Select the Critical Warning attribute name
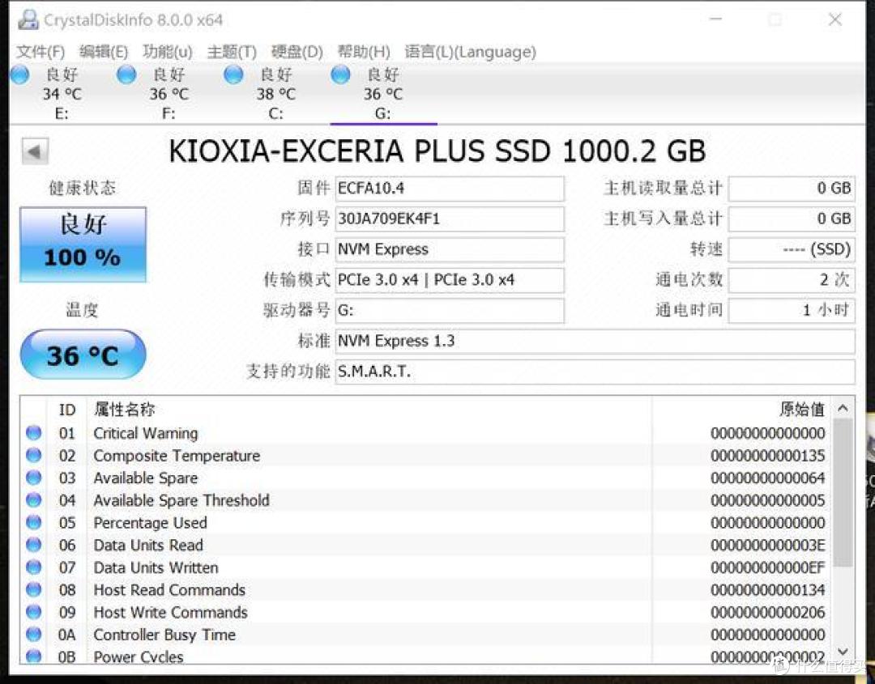Screen dimensions: 875x684 click(x=146, y=433)
